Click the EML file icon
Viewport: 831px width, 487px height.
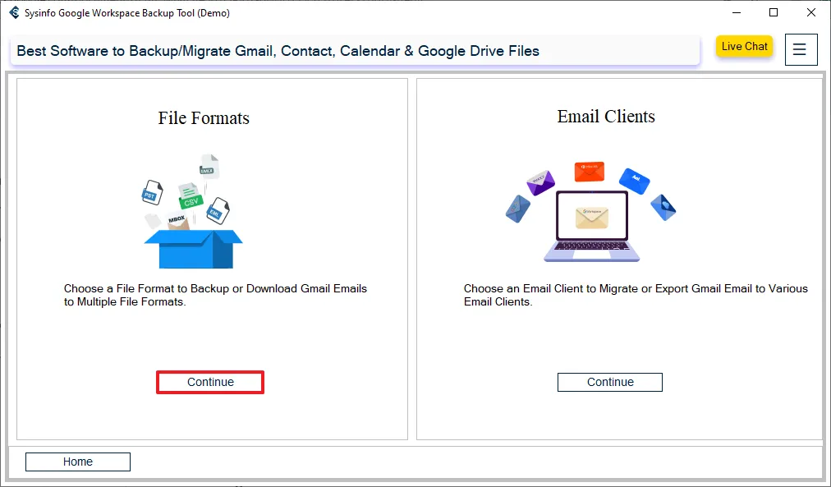pos(218,211)
